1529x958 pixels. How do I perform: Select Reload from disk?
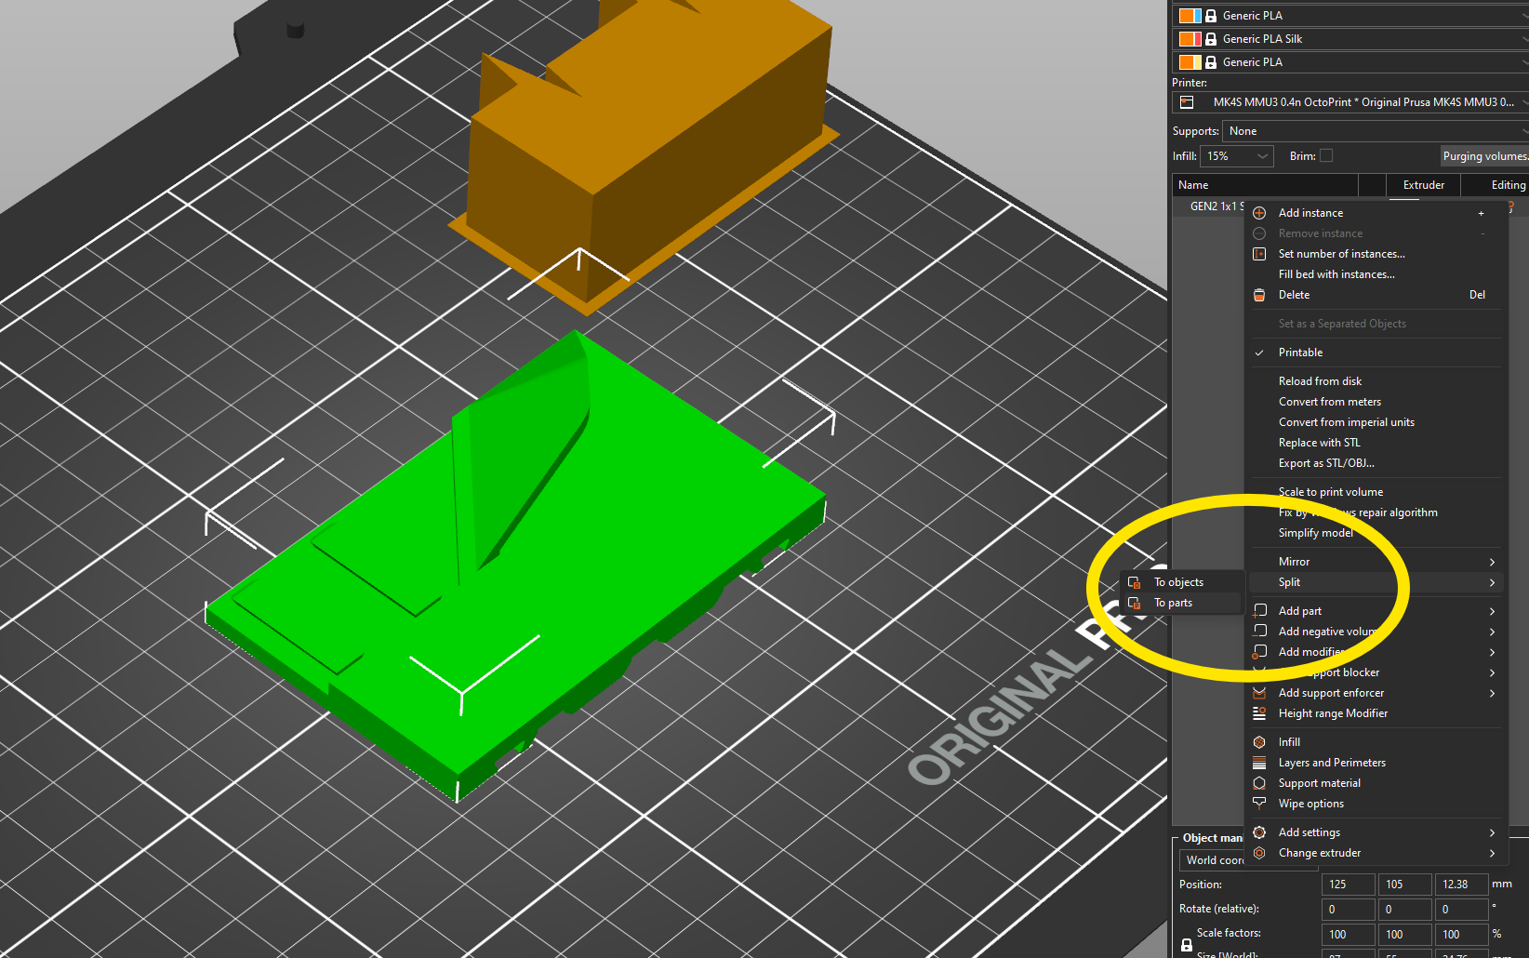pos(1320,381)
